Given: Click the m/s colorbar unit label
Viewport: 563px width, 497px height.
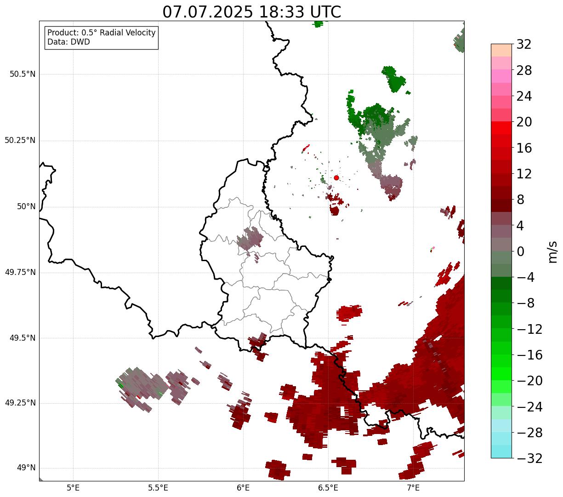Looking at the screenshot, I should 553,251.
